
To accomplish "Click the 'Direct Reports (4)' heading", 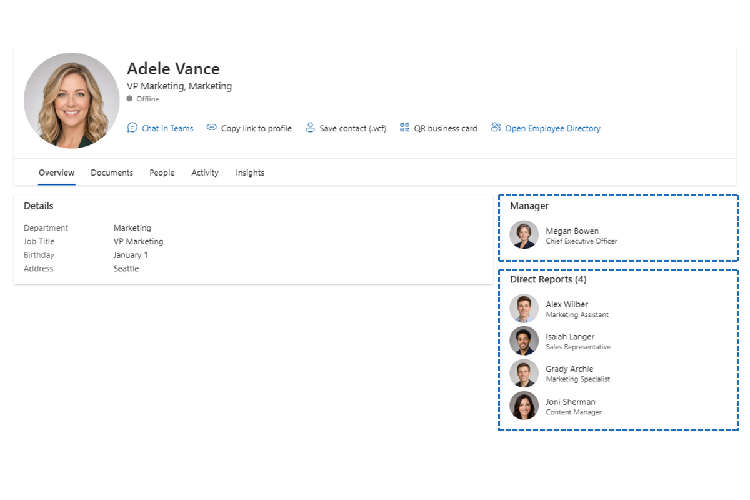I will (x=548, y=279).
